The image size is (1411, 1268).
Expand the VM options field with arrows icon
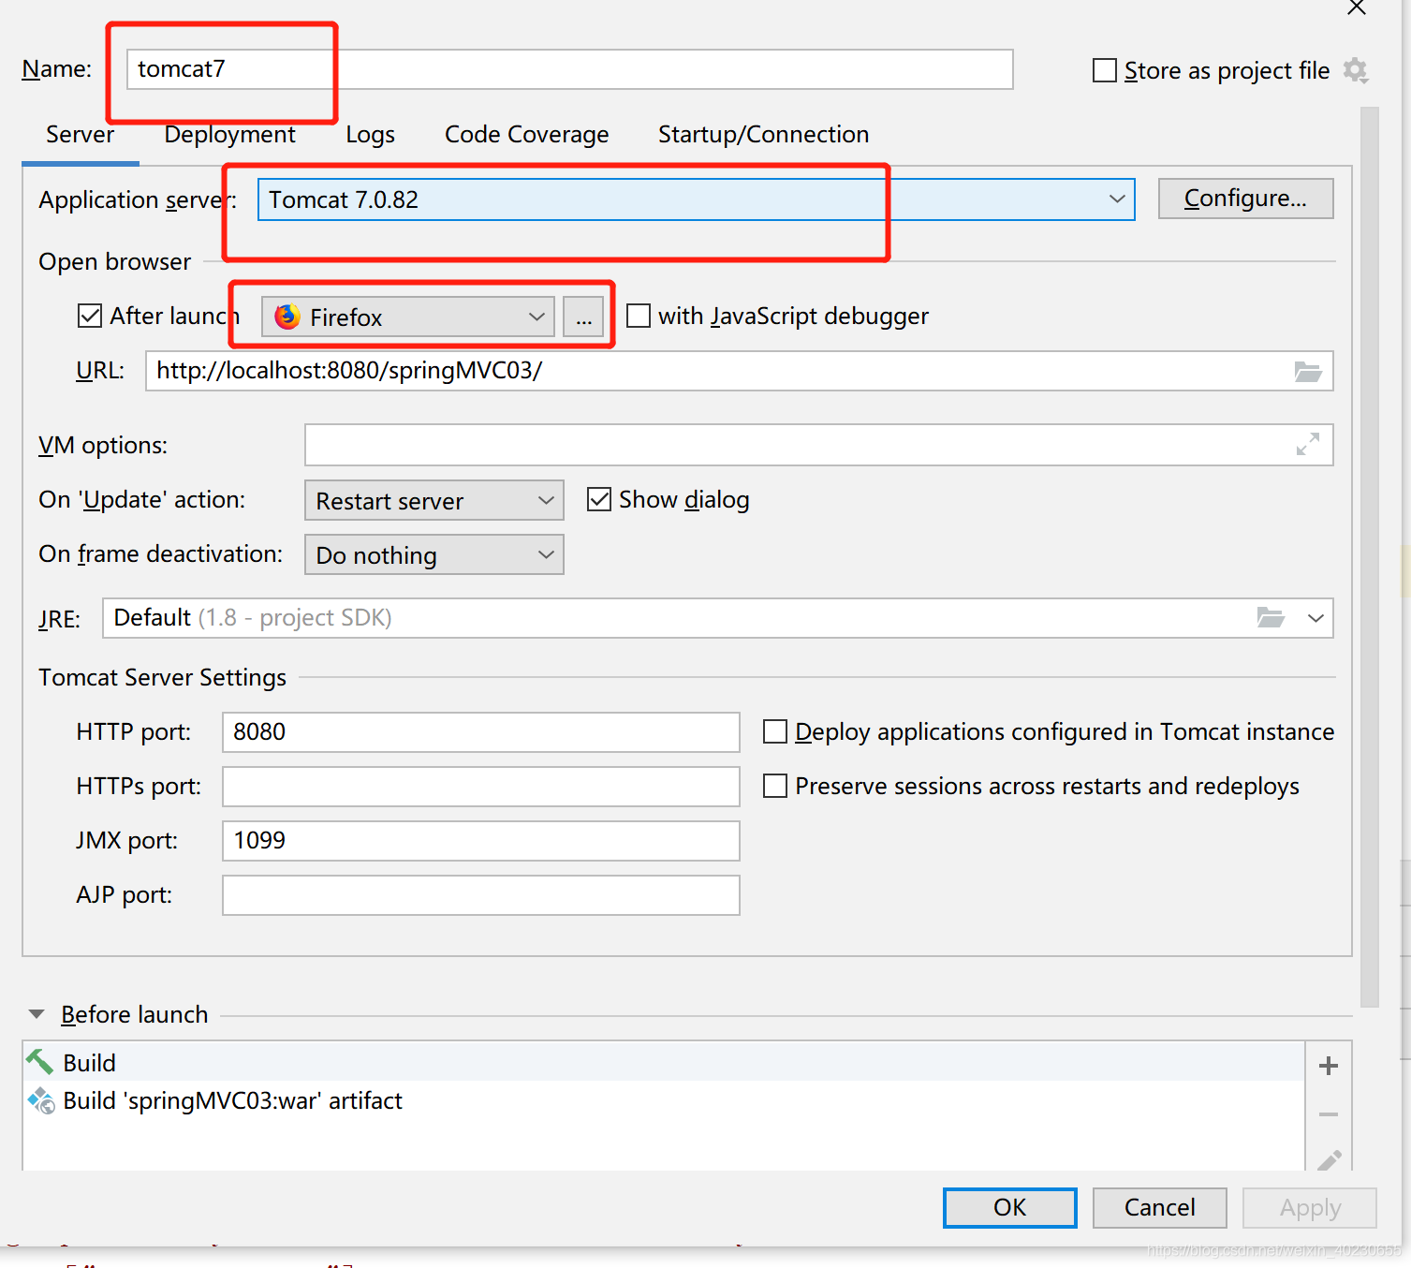pos(1308,444)
